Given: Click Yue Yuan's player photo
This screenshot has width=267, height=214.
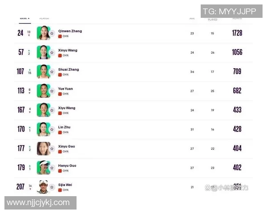Looking at the screenshot, I should point(43,91).
